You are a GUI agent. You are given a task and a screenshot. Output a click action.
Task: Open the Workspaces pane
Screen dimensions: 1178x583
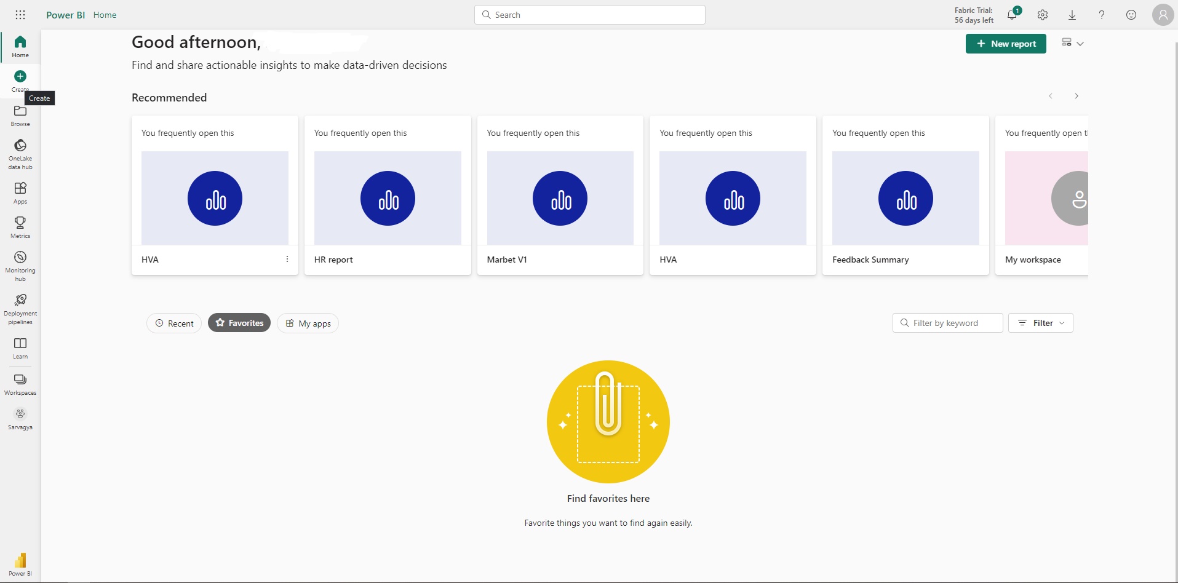[20, 384]
